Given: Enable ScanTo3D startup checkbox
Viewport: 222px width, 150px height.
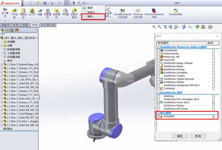Looking at the screenshot, I should pyautogui.click(x=213, y=60).
